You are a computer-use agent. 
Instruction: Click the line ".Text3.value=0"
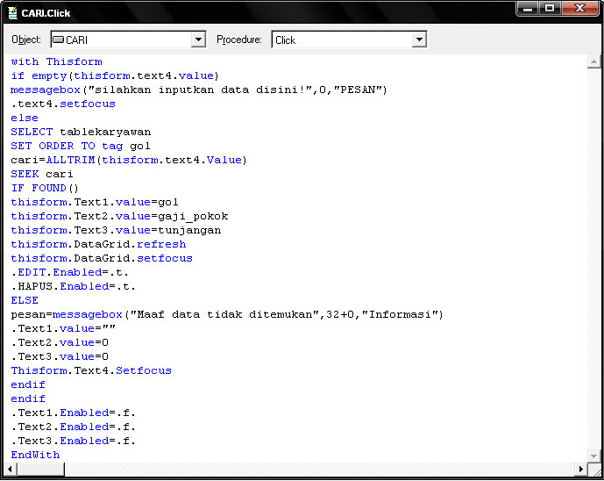coord(60,356)
